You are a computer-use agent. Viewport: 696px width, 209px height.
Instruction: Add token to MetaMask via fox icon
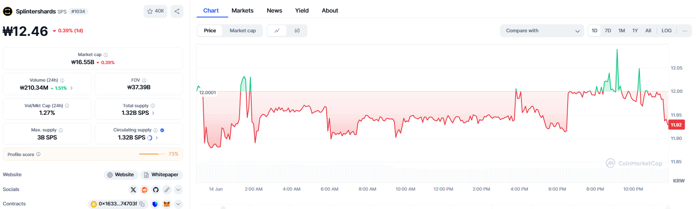point(166,204)
